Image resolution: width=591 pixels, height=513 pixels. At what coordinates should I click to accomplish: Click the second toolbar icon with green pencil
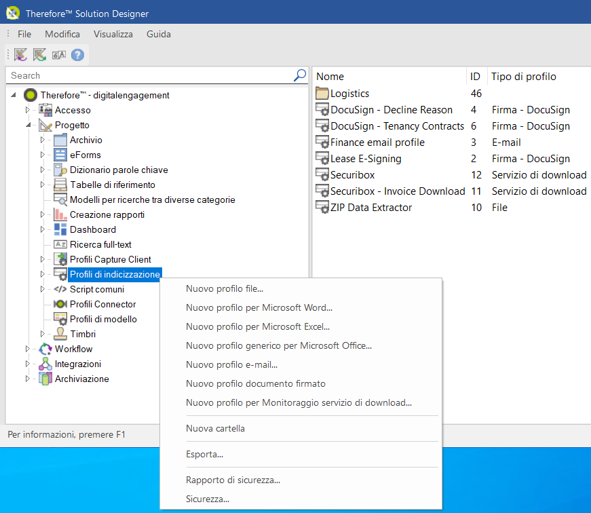[x=39, y=55]
